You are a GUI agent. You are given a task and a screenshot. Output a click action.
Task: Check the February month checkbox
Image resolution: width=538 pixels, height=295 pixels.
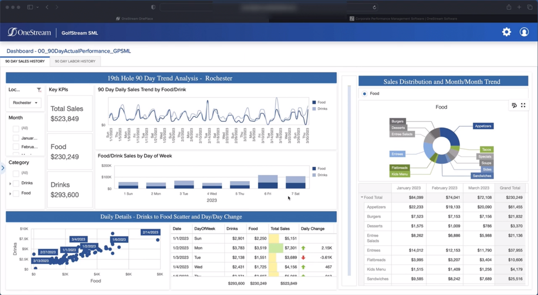tap(16, 147)
